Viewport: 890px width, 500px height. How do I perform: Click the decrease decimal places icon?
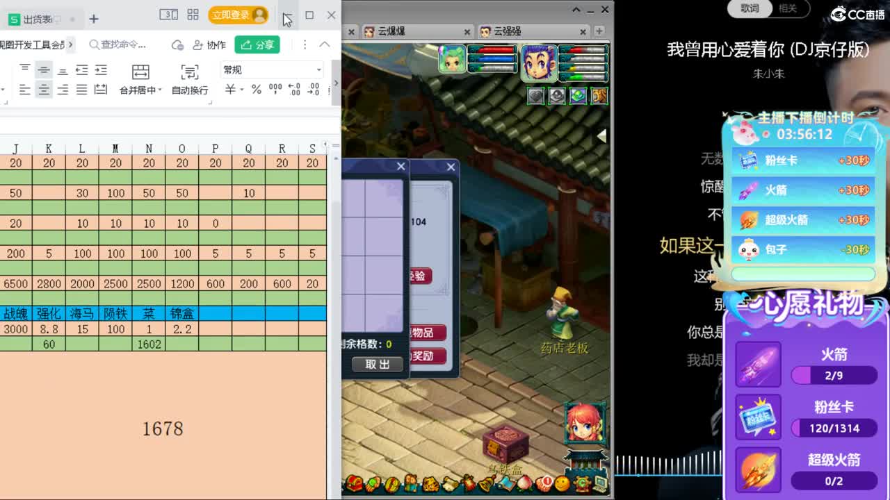(314, 90)
